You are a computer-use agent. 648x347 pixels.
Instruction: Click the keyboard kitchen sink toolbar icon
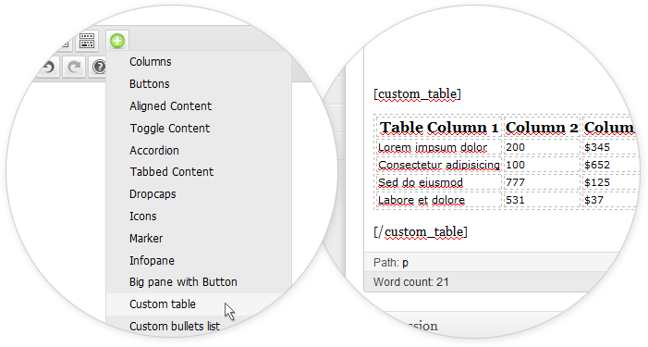(x=87, y=41)
